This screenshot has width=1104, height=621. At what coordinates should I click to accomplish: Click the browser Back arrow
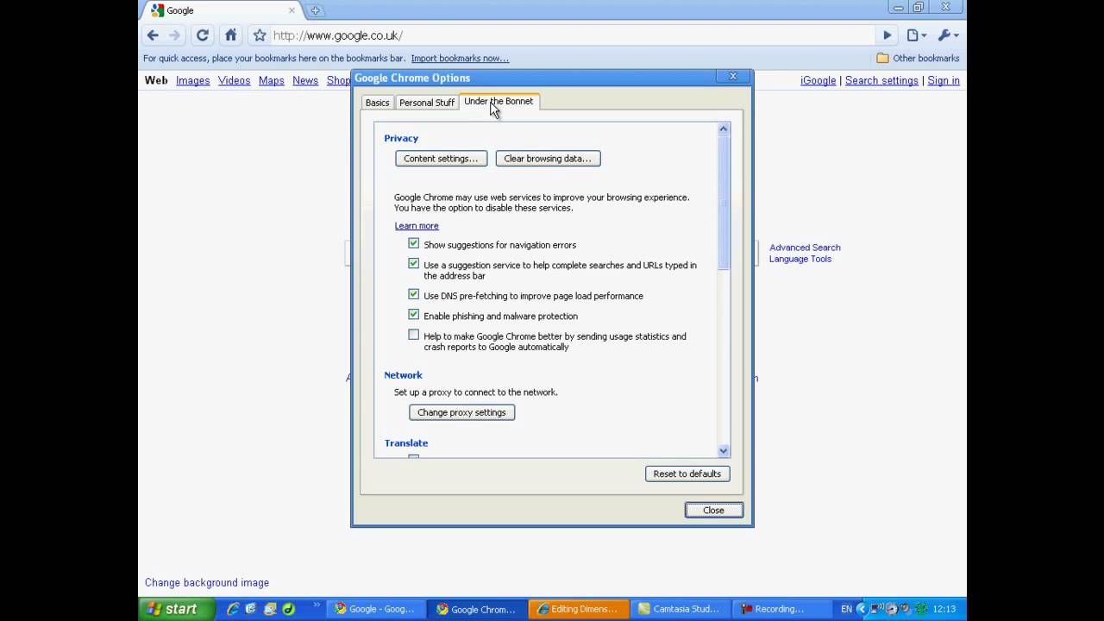tap(153, 35)
